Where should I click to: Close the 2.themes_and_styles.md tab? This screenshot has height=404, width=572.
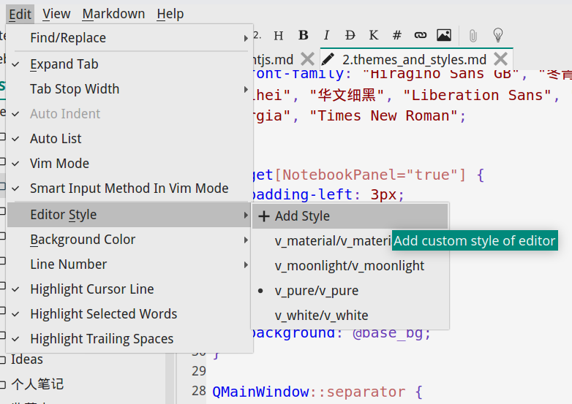point(501,59)
